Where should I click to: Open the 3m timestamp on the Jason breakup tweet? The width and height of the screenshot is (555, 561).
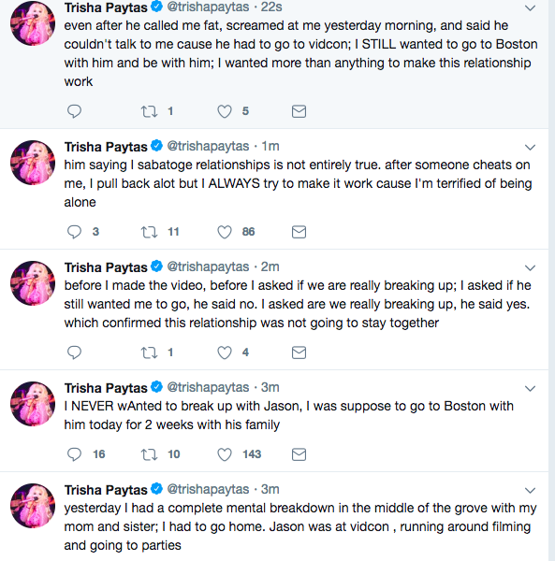tap(270, 387)
